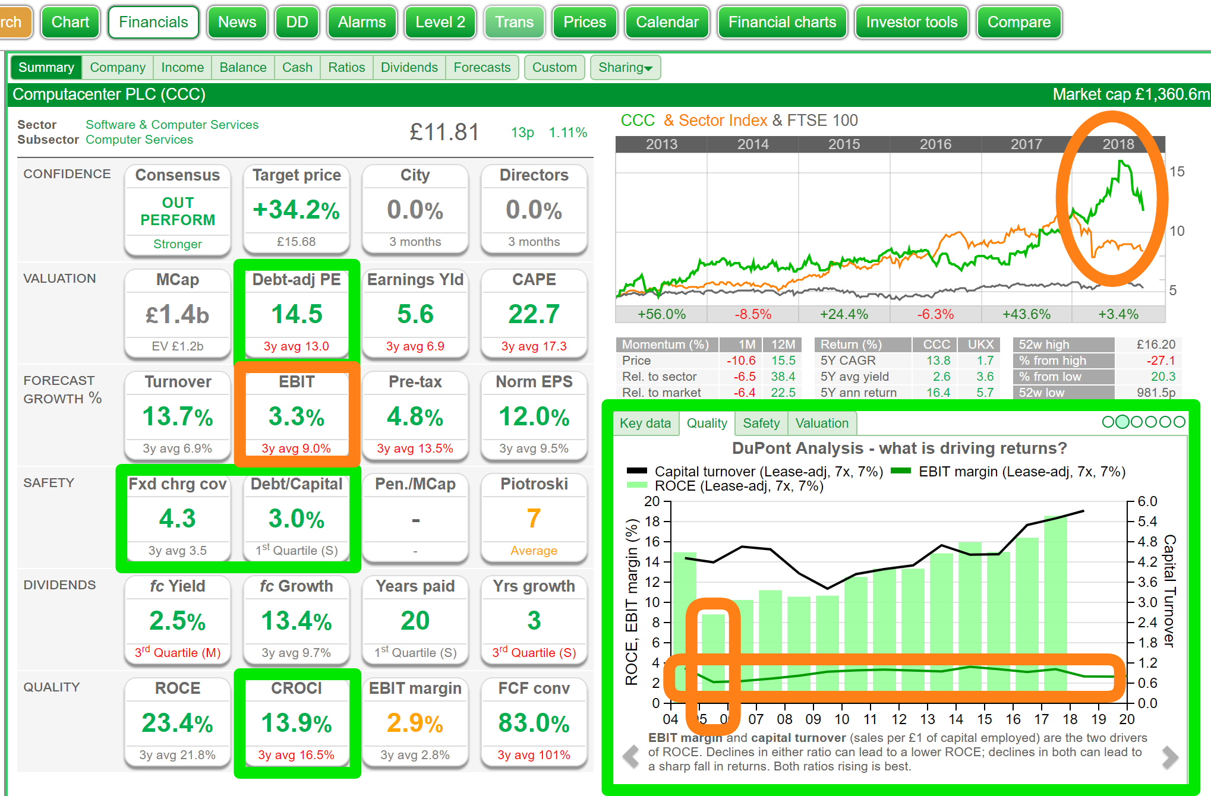This screenshot has height=796, width=1211.
Task: Click the dark green EBIT margin legend swatch
Action: [901, 471]
